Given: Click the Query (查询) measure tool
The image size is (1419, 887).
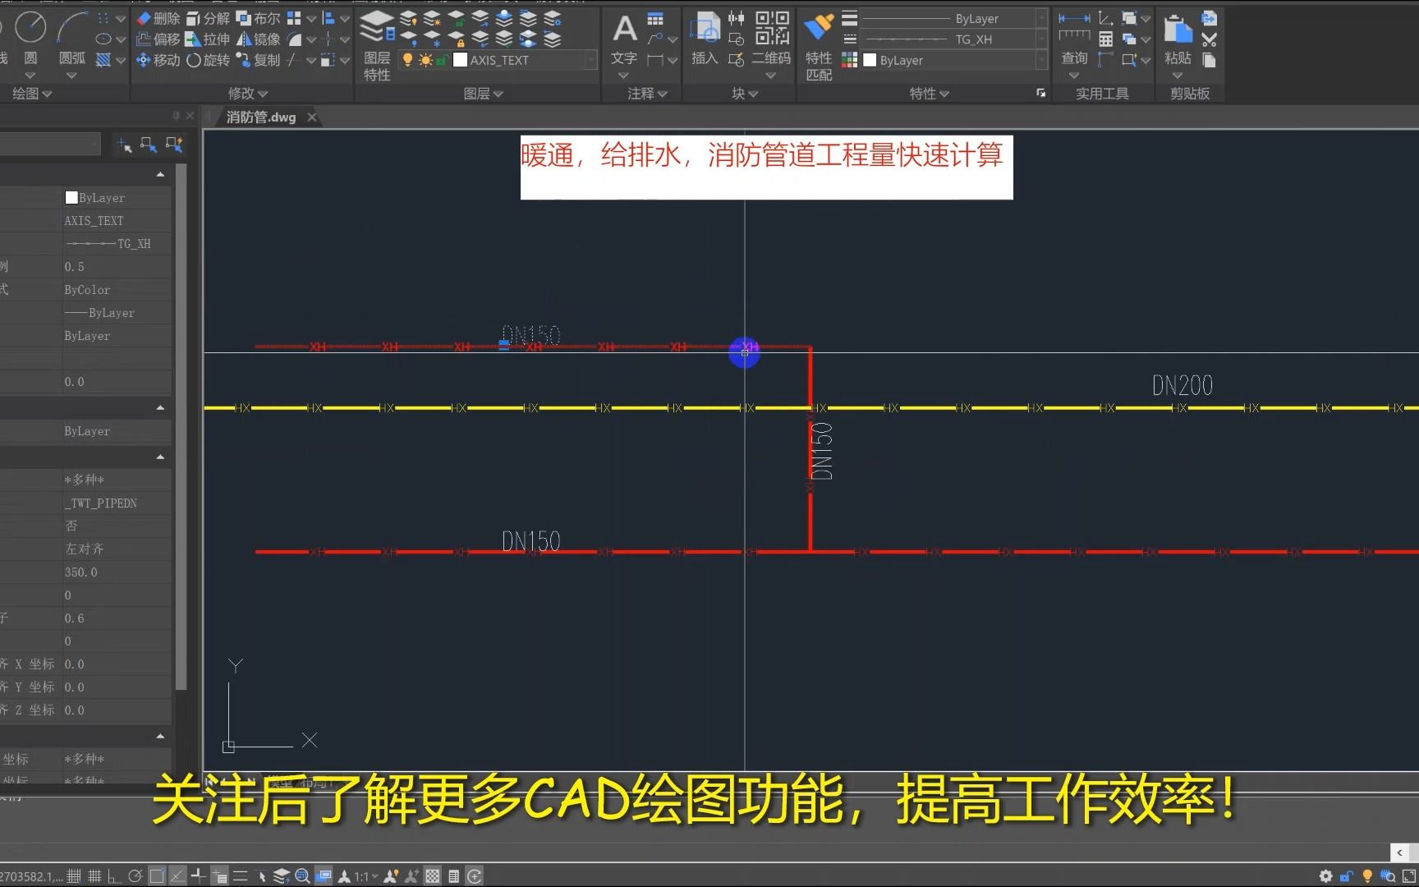Looking at the screenshot, I should point(1074,39).
